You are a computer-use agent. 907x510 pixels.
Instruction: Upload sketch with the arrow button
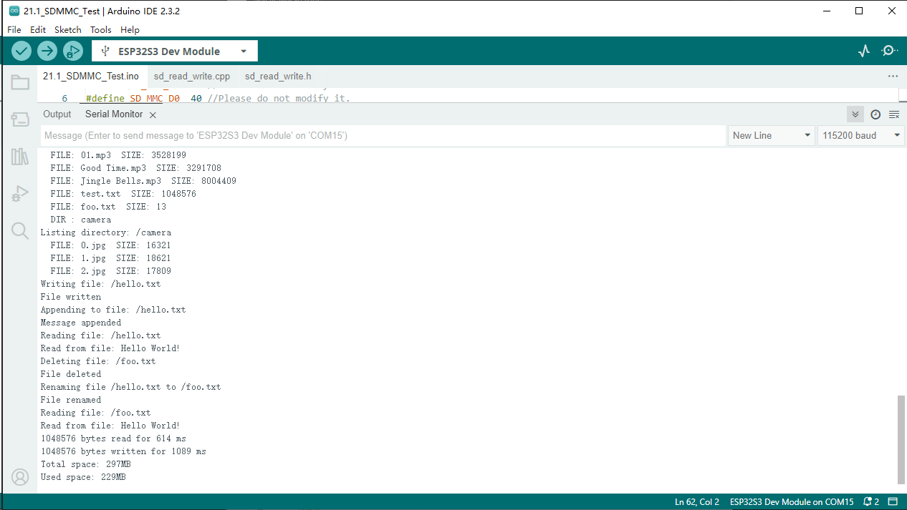click(47, 51)
